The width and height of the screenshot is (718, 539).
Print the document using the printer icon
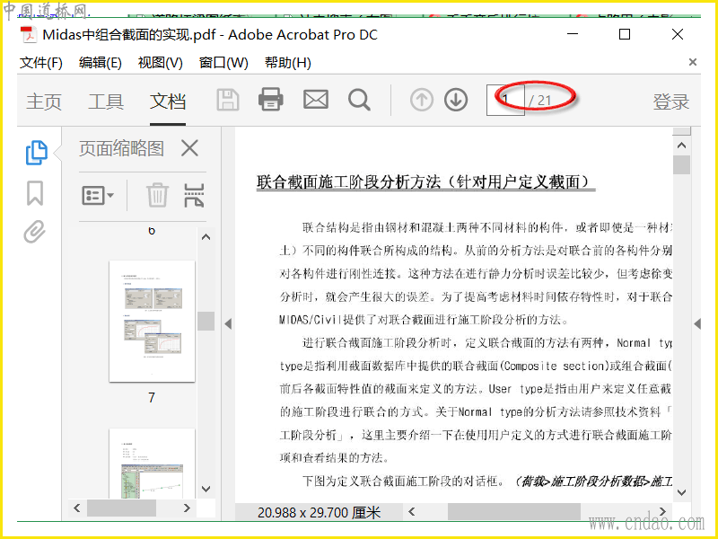click(x=271, y=99)
